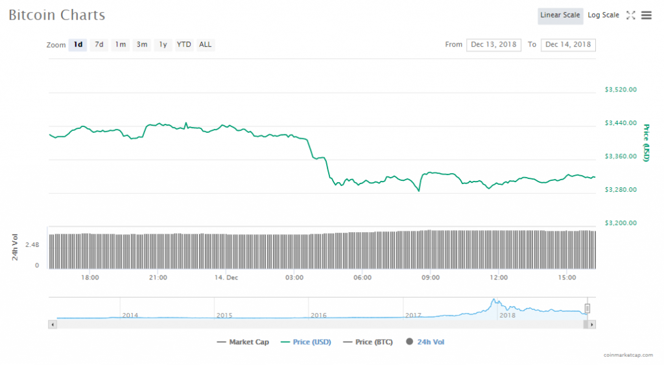The image size is (664, 365).
Task: Open the To date field
Action: tap(568, 45)
